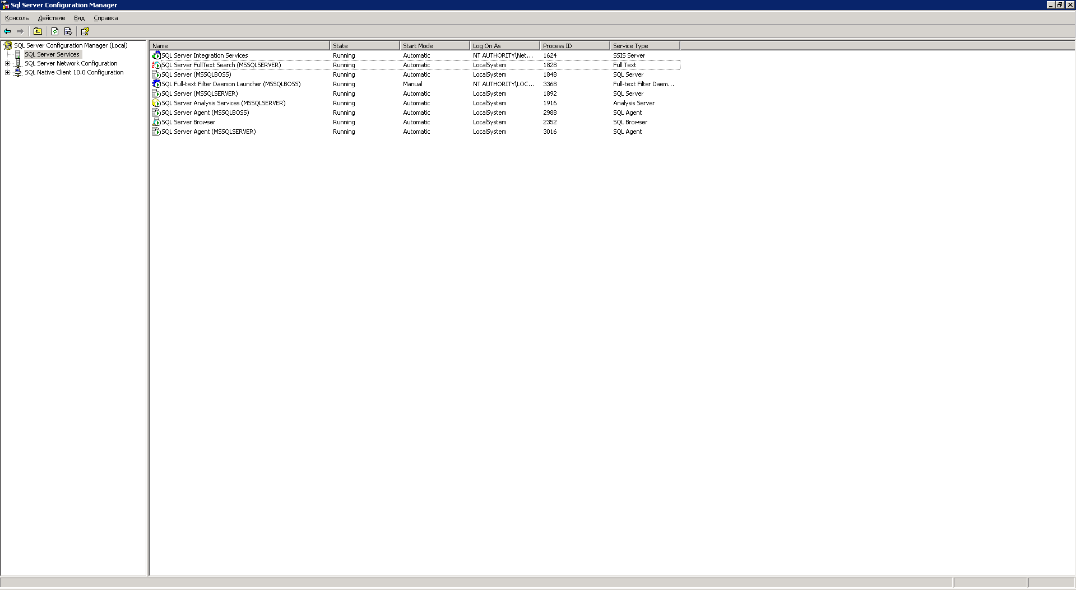Click the SQL Server Integration Services icon
This screenshot has width=1076, height=590.
[x=156, y=55]
